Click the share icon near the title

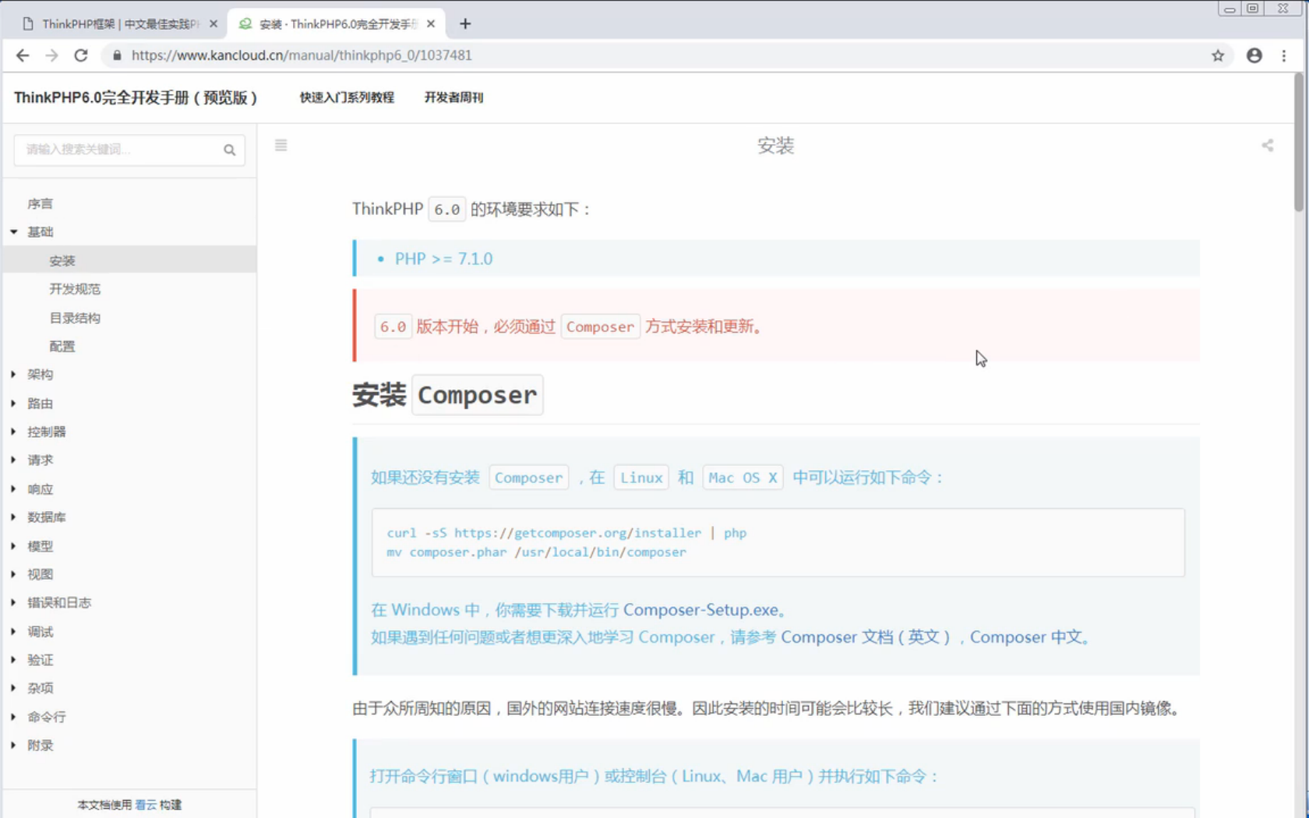click(1268, 145)
